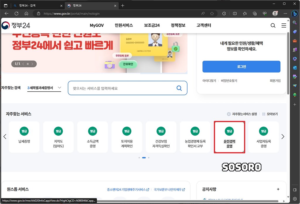
Task: Open the 민원서비스 menu
Action: point(124,25)
